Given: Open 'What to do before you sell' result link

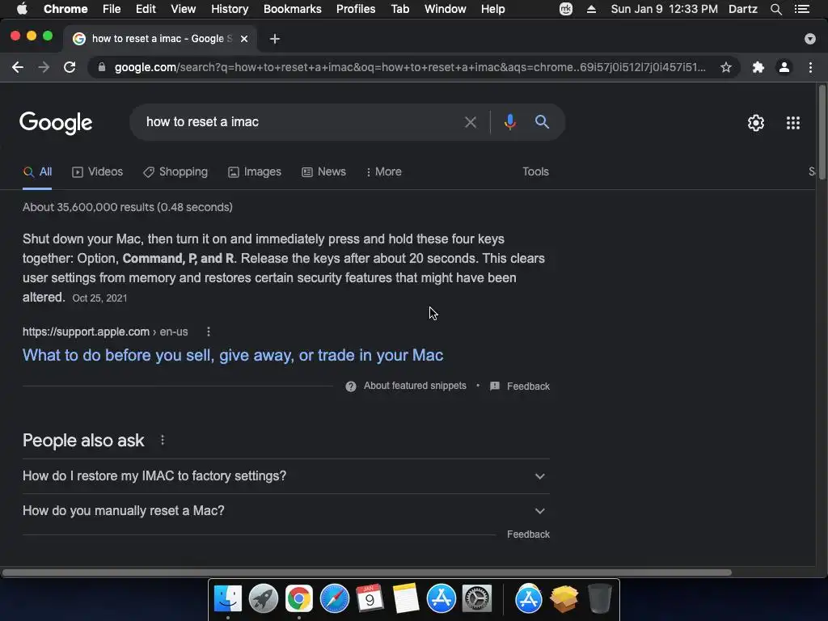Looking at the screenshot, I should pos(233,356).
